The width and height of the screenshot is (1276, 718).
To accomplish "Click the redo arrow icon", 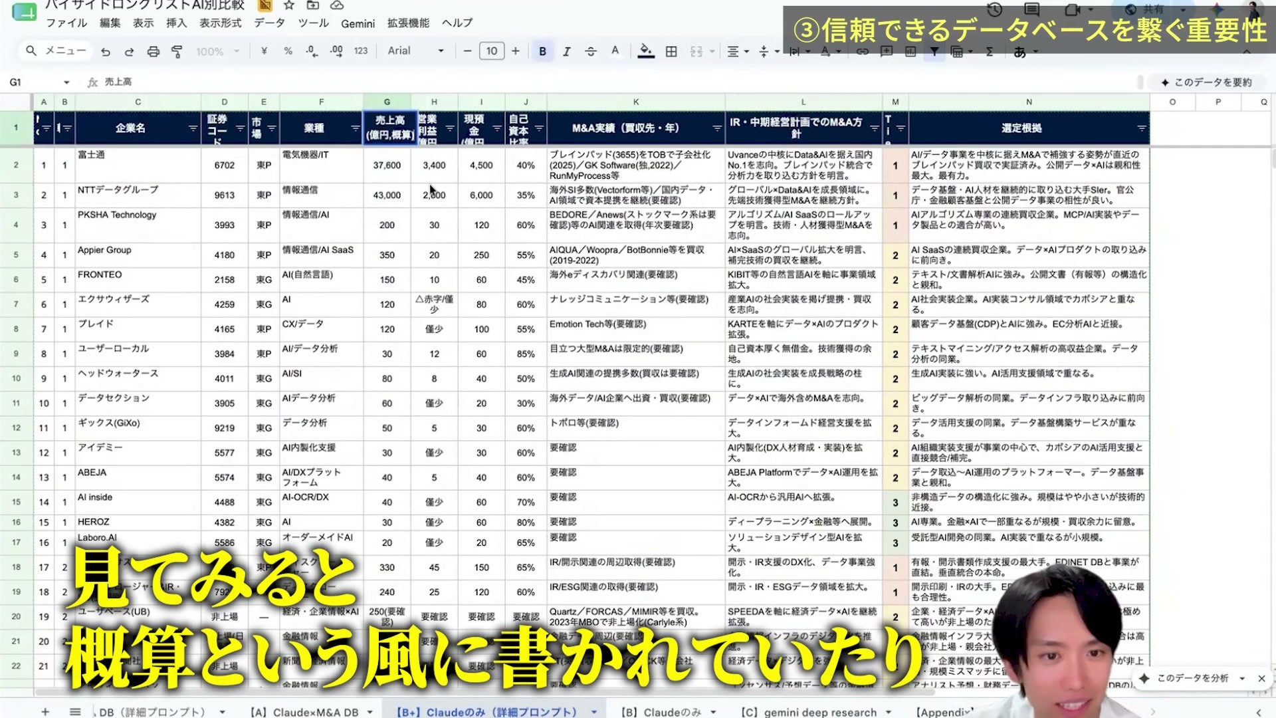I will tap(130, 51).
